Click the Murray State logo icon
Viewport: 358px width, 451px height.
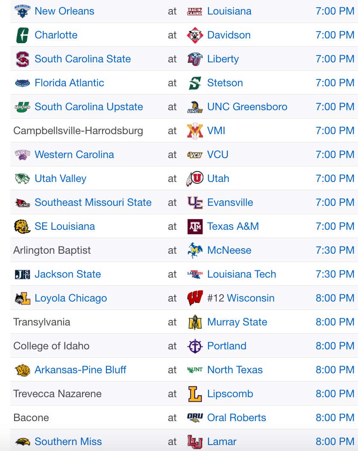195,322
